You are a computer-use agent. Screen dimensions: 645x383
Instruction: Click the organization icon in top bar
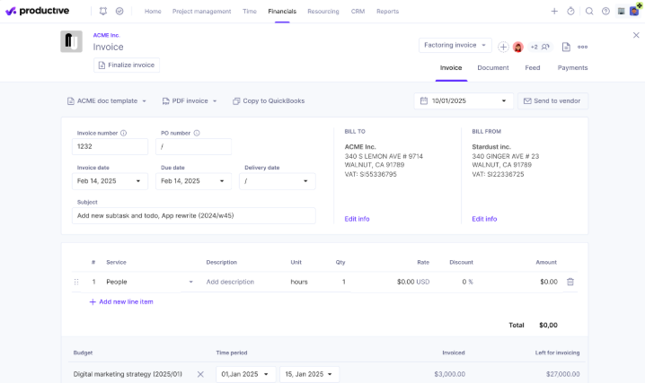pyautogui.click(x=621, y=11)
